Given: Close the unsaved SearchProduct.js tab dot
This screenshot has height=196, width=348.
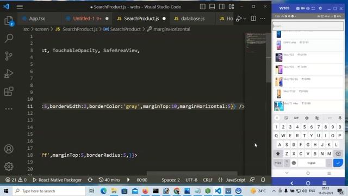Looking at the screenshot, I should 164,19.
